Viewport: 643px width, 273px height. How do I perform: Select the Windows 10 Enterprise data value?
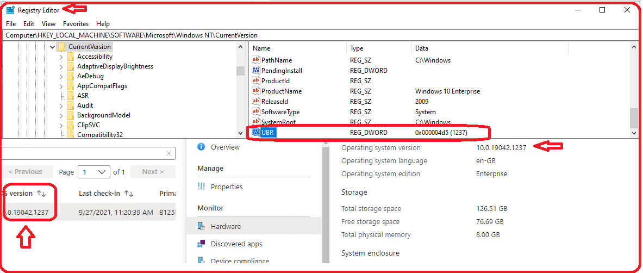coord(447,91)
